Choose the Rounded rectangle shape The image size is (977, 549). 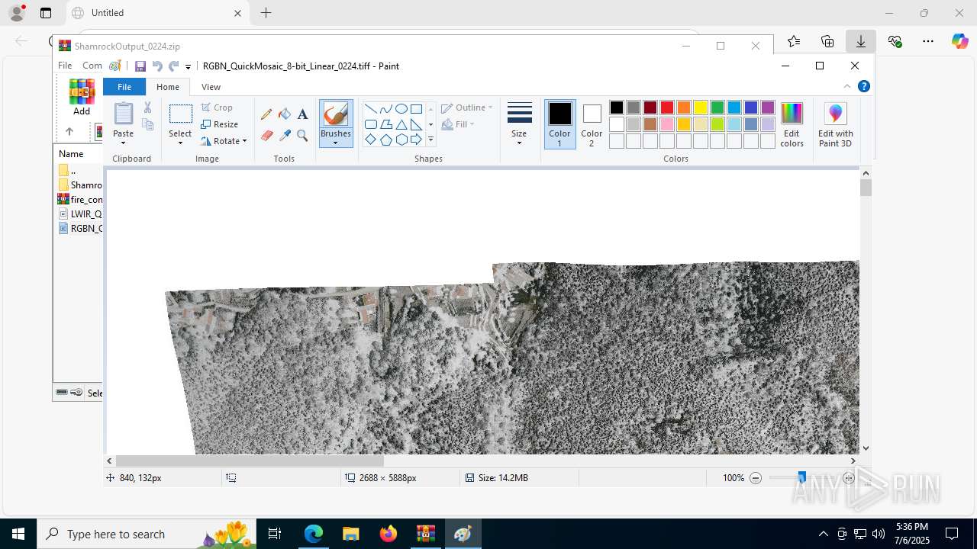click(370, 124)
